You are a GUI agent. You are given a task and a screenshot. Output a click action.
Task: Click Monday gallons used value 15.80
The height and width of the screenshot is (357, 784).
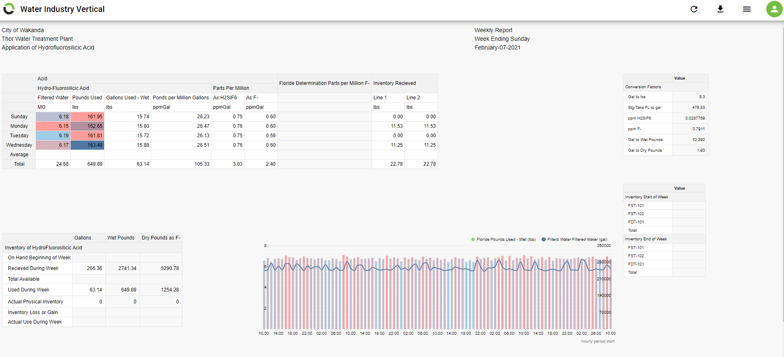tap(128, 126)
